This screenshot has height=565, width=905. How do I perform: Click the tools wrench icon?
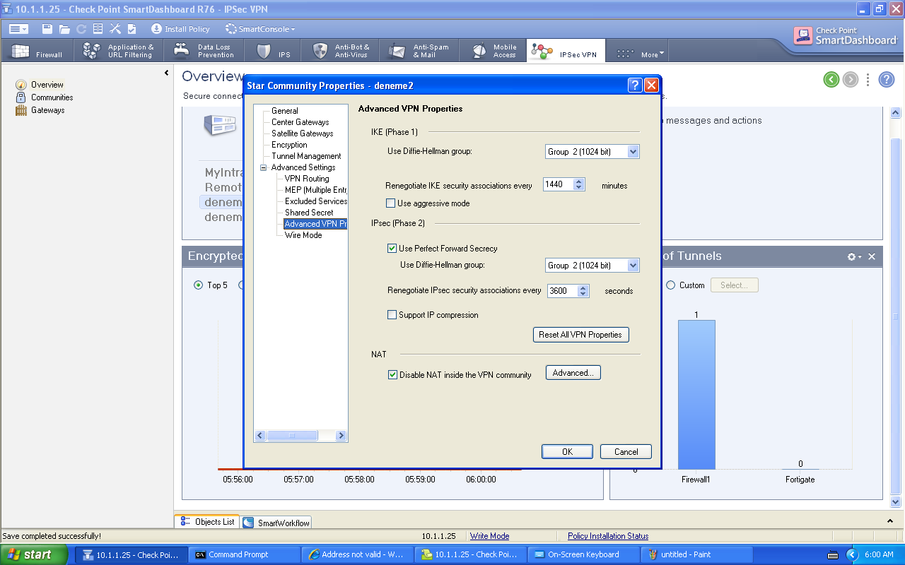coord(115,29)
